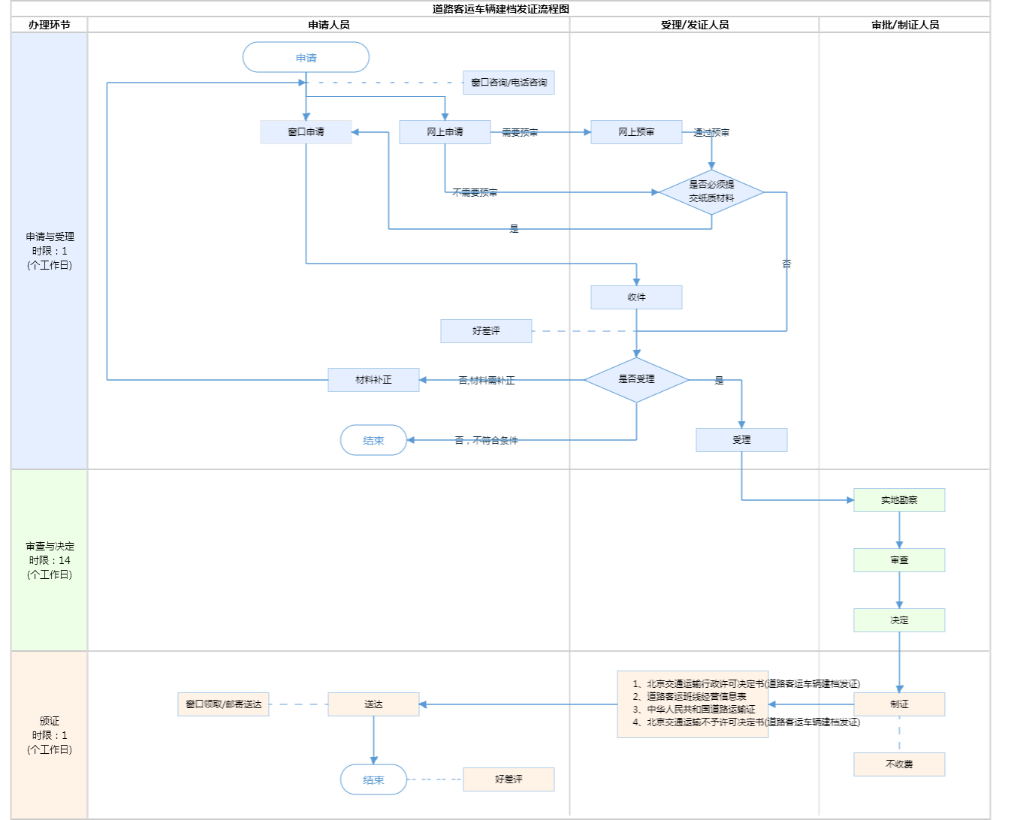The height and width of the screenshot is (820, 1014).
Task: Click the 实地勘察 green box
Action: click(x=899, y=500)
